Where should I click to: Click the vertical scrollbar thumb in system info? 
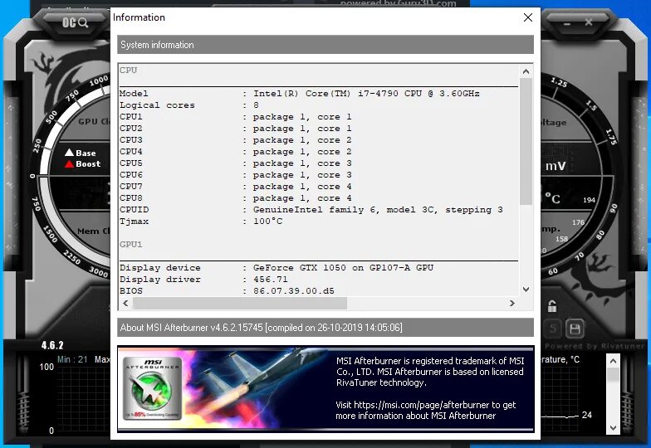526,141
